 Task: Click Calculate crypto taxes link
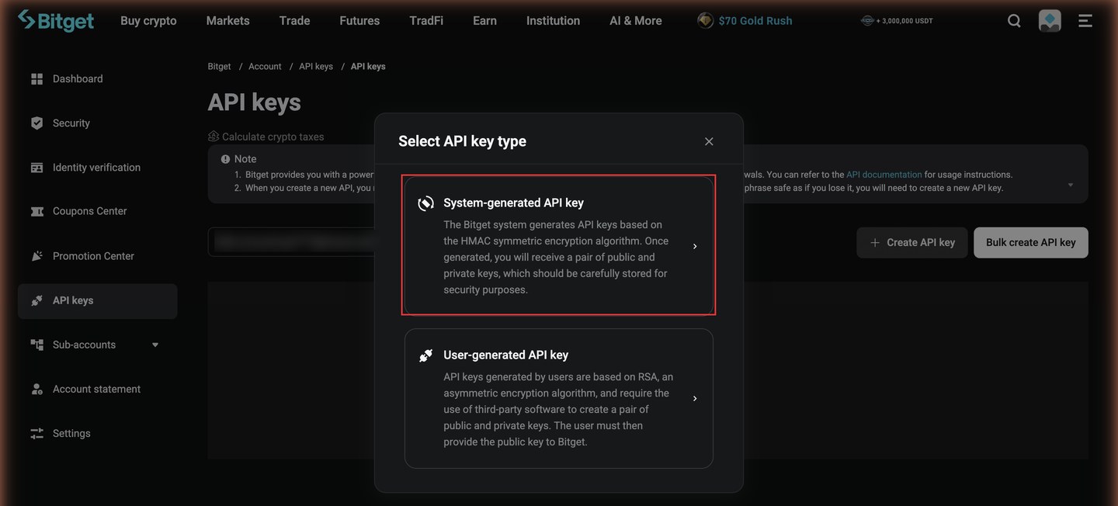pyautogui.click(x=273, y=137)
